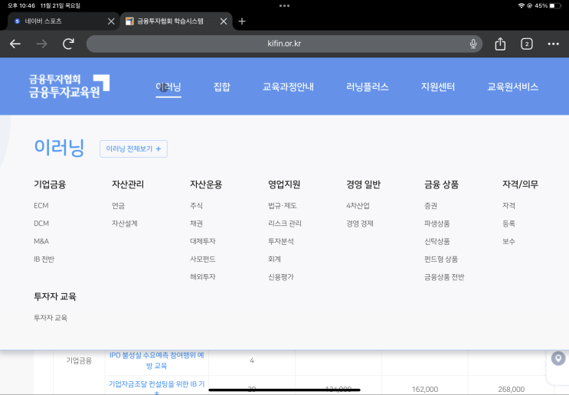
Task: Go back with the browser back arrow
Action: click(15, 44)
